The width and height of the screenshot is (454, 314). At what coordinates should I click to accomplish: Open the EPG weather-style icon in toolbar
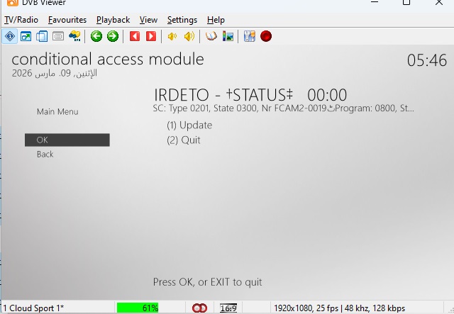74,36
